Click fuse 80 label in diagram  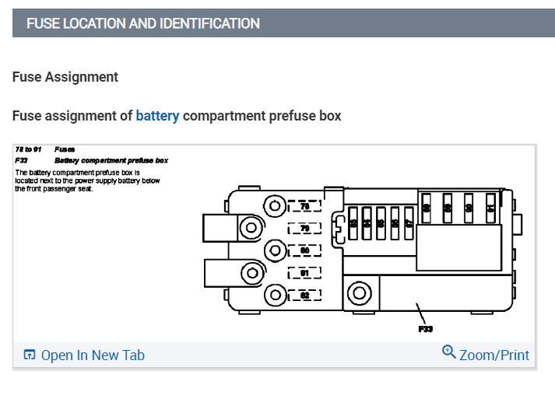[305, 250]
